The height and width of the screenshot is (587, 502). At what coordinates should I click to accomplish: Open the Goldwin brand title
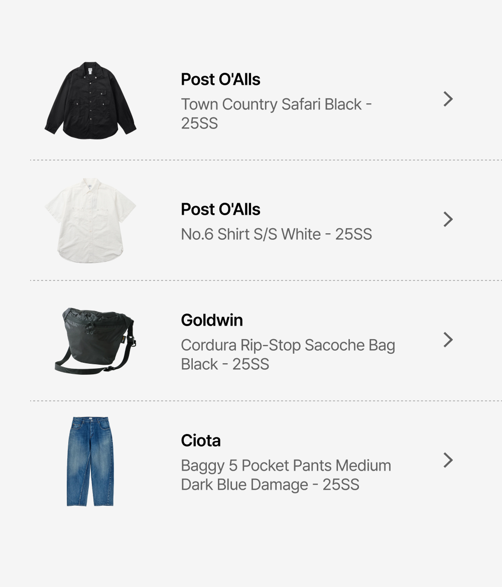[212, 320]
